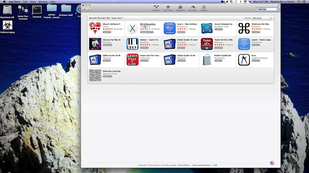Open the Folder Subdivide shopping bag icon
The image size is (309, 173).
tap(207, 60)
